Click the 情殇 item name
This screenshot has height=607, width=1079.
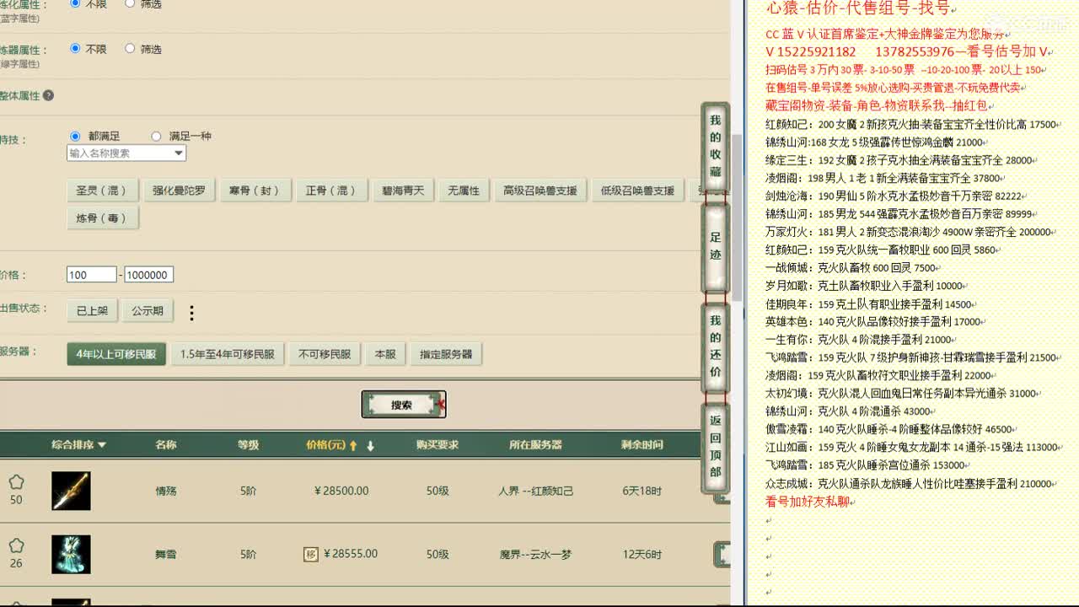tap(166, 491)
